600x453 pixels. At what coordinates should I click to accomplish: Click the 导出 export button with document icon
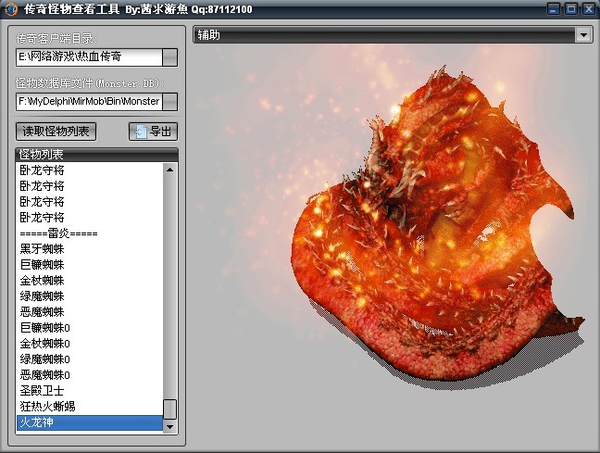(x=153, y=132)
